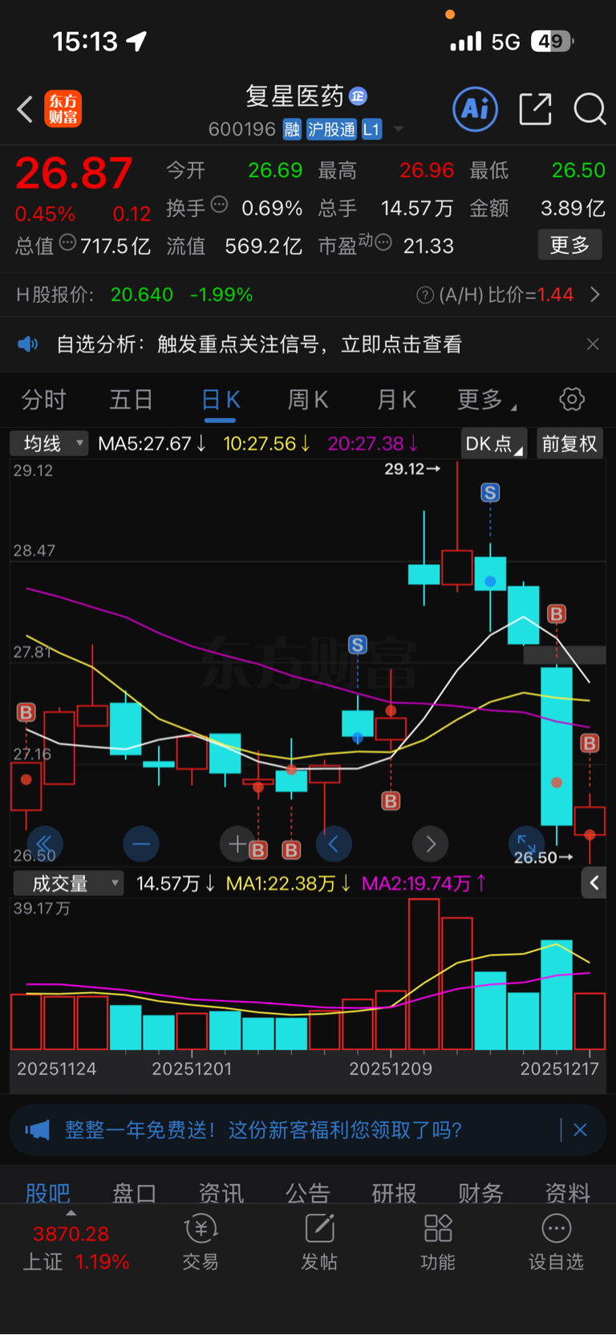This screenshot has width=616, height=1335.
Task: Move chart cursor right one candle
Action: 431,844
